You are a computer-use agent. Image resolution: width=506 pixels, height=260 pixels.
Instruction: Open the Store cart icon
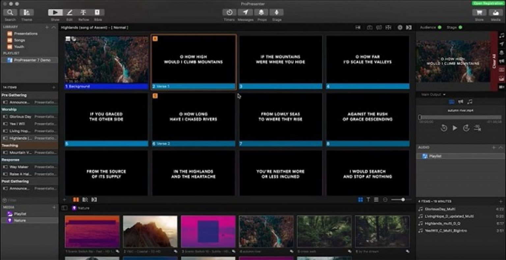479,12
